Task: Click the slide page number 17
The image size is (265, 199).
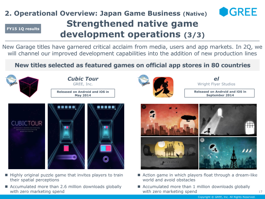Action: pyautogui.click(x=260, y=191)
